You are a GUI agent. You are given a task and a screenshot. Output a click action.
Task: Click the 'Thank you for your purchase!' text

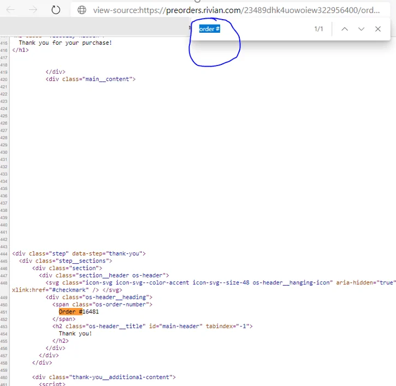pyautogui.click(x=65, y=43)
